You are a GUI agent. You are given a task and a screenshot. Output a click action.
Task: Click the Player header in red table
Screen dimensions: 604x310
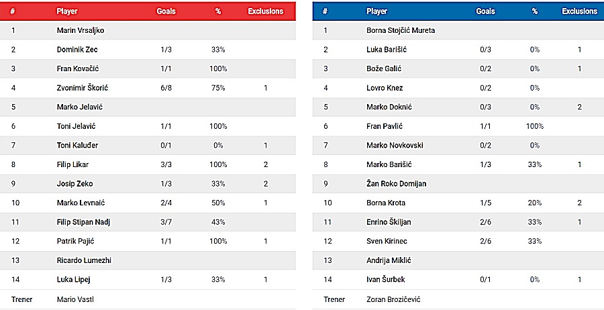(66, 11)
